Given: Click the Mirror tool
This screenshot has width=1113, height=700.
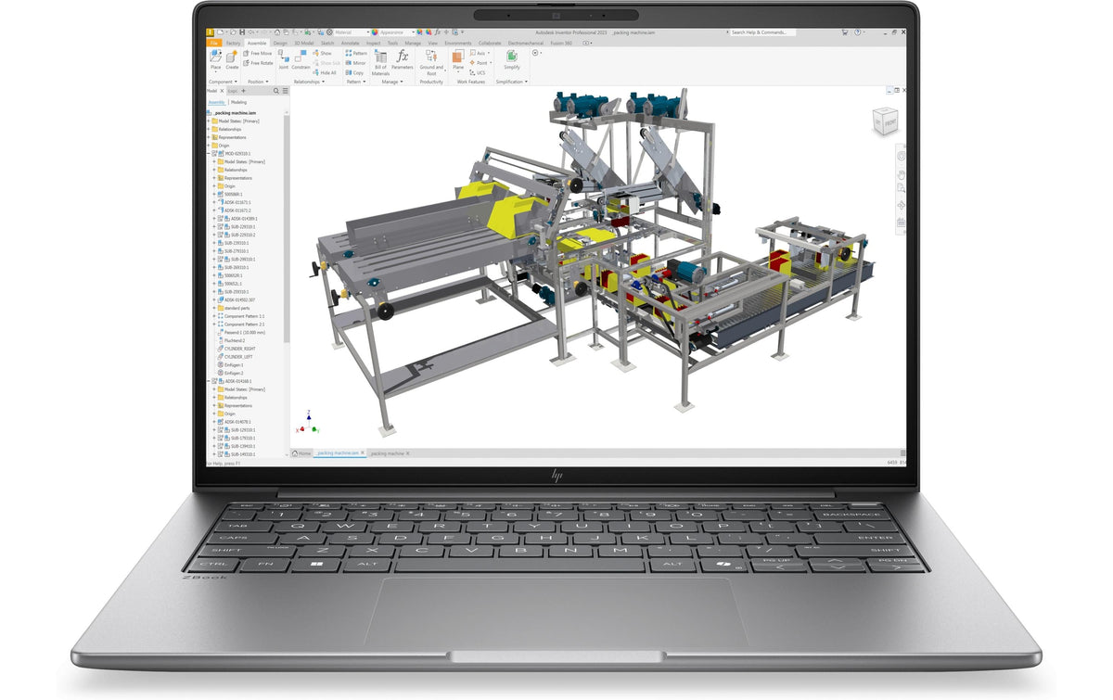Looking at the screenshot, I should tap(357, 63).
